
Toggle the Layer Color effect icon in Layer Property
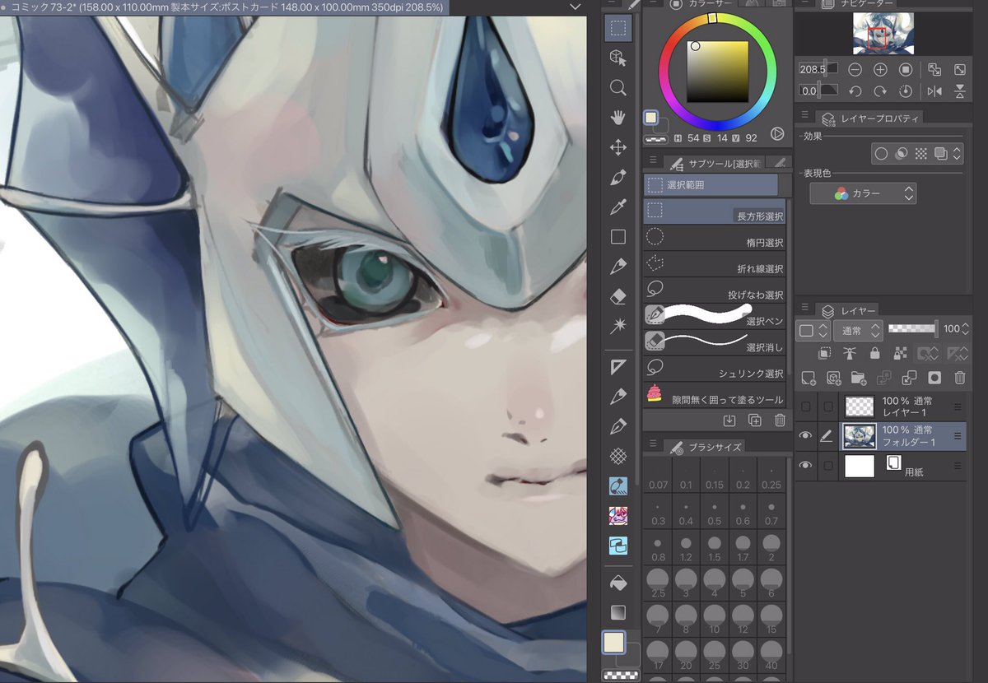pos(941,153)
